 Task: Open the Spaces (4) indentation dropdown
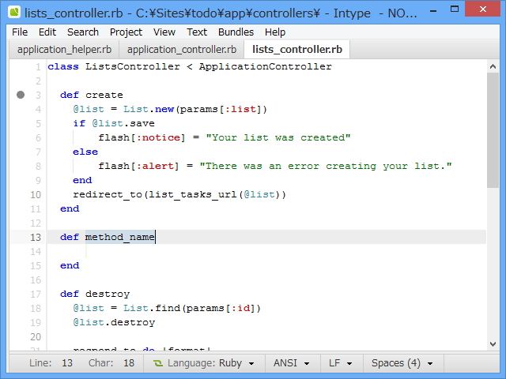click(402, 363)
